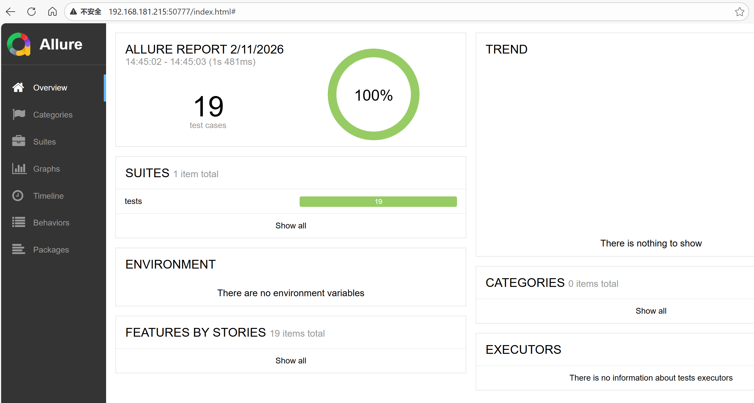The height and width of the screenshot is (403, 754).
Task: Click the Allure logo icon
Action: (x=19, y=45)
